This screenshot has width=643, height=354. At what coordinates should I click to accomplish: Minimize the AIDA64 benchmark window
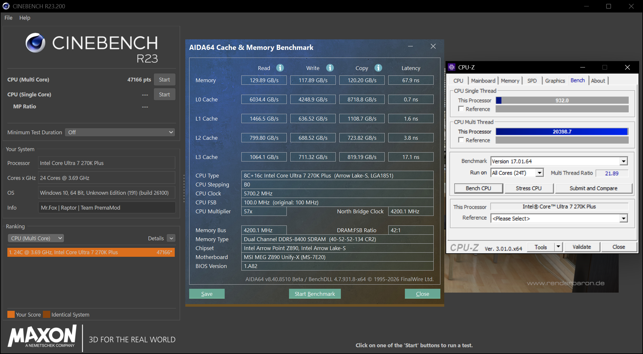point(410,46)
